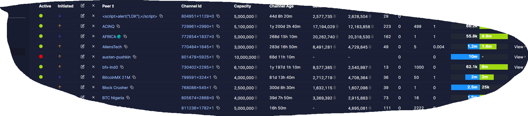The width and height of the screenshot is (528, 116).
Task: Click the close channel X for AFRICA
Action: click(93, 36)
